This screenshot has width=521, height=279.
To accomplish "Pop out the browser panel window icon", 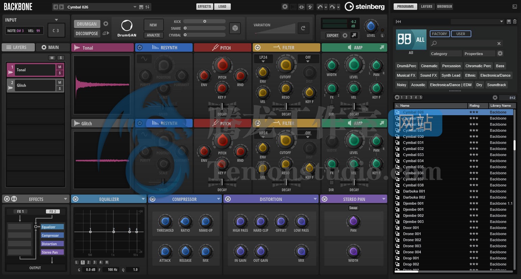I will [x=515, y=6].
